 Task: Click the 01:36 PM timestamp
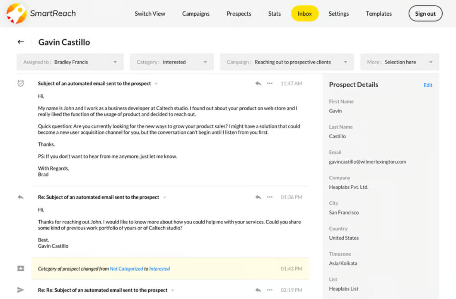click(x=292, y=197)
